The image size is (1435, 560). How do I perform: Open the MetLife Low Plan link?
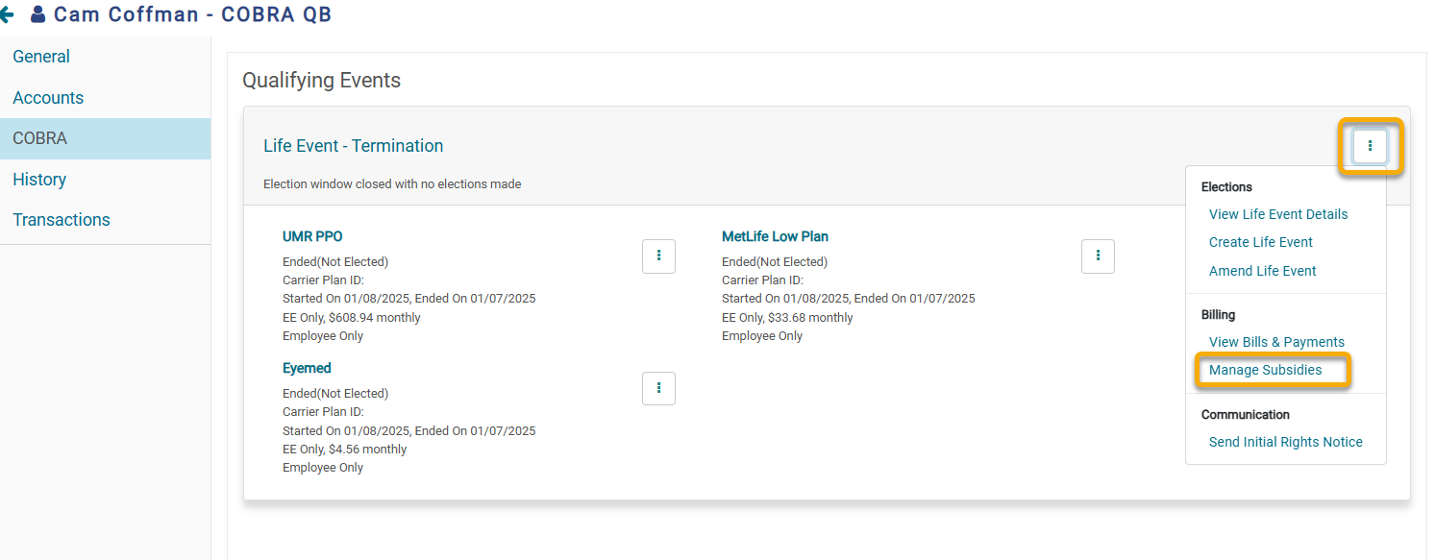(x=775, y=236)
